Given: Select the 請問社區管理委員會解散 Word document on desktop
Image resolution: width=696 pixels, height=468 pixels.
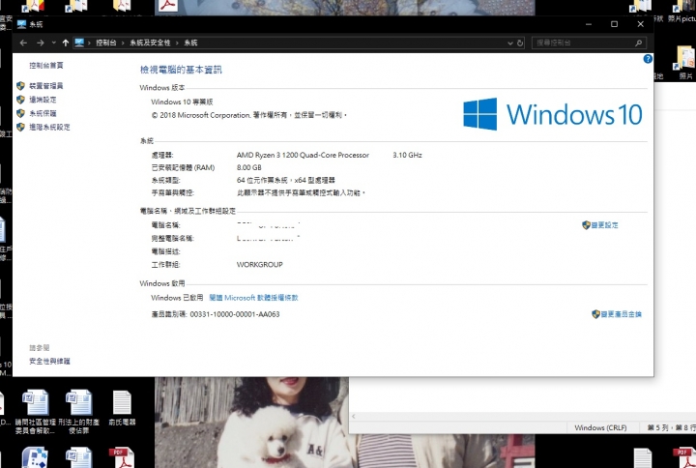Looking at the screenshot, I should pos(36,412).
